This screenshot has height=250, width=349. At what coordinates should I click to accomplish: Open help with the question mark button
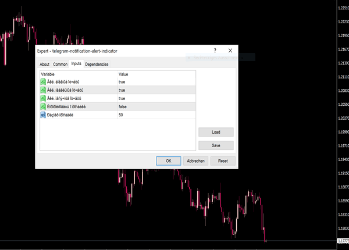pyautogui.click(x=215, y=51)
